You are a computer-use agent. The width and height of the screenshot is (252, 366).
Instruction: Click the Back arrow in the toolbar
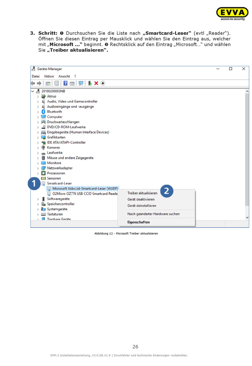(33, 83)
